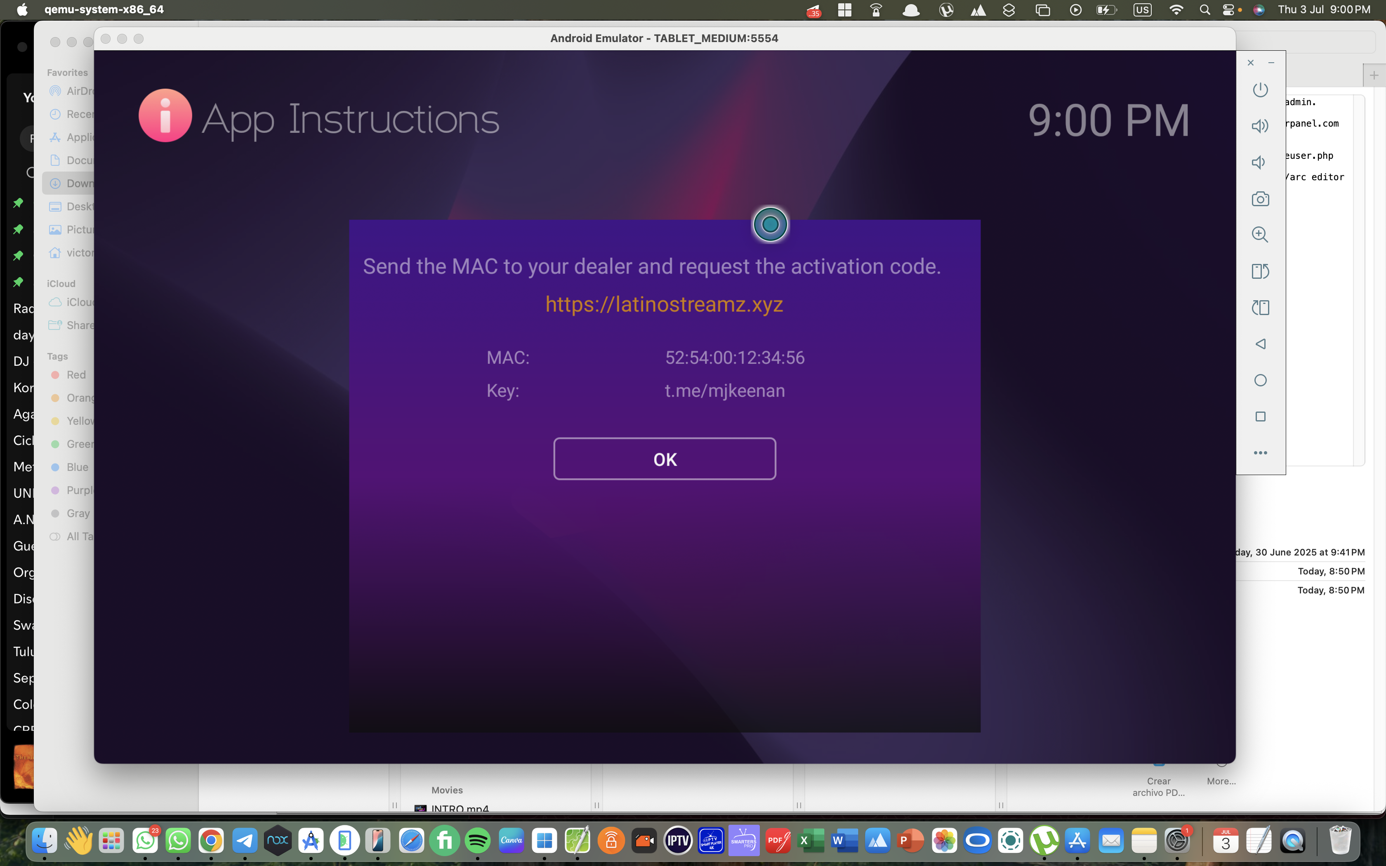Open the qemu-system-x86_64 menu
This screenshot has width=1386, height=866.
coord(104,10)
